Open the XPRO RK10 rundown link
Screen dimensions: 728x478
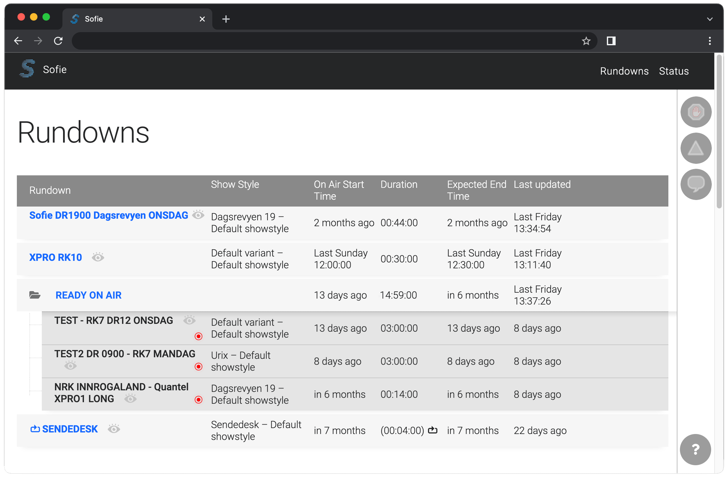(56, 257)
